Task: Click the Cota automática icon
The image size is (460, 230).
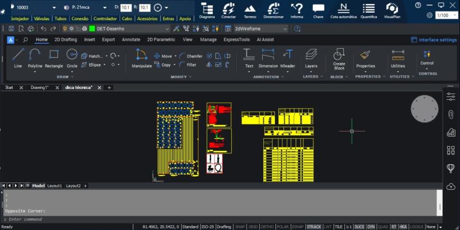Action: coord(343,10)
